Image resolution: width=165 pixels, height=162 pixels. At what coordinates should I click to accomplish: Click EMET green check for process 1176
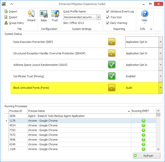pyautogui.click(x=143, y=121)
